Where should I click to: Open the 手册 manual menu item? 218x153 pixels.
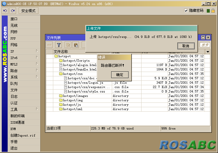24,142
